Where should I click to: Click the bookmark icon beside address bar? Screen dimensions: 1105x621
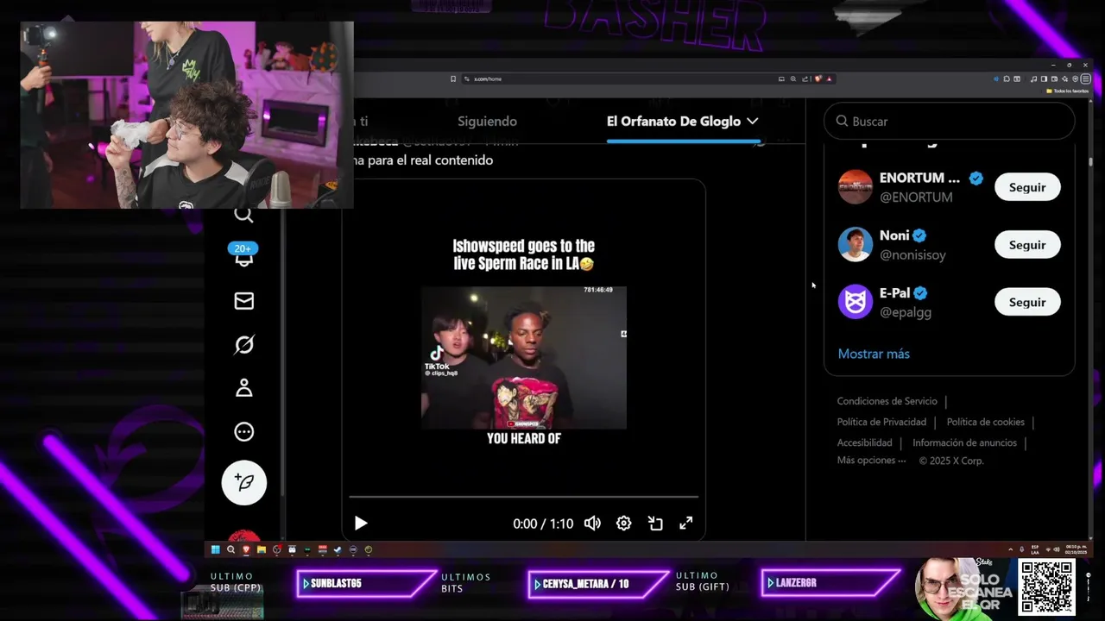452,78
